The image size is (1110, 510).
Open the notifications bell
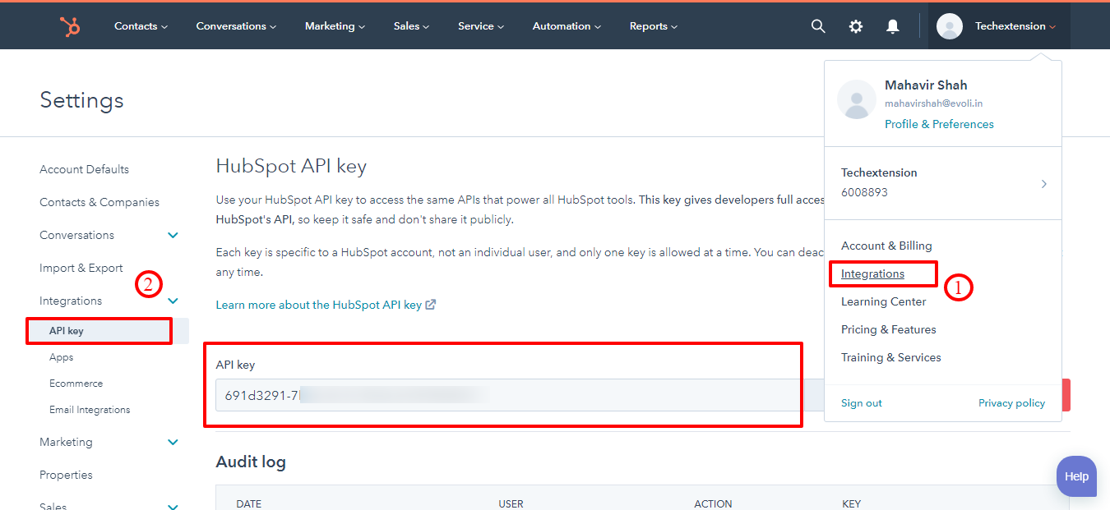[x=893, y=26]
